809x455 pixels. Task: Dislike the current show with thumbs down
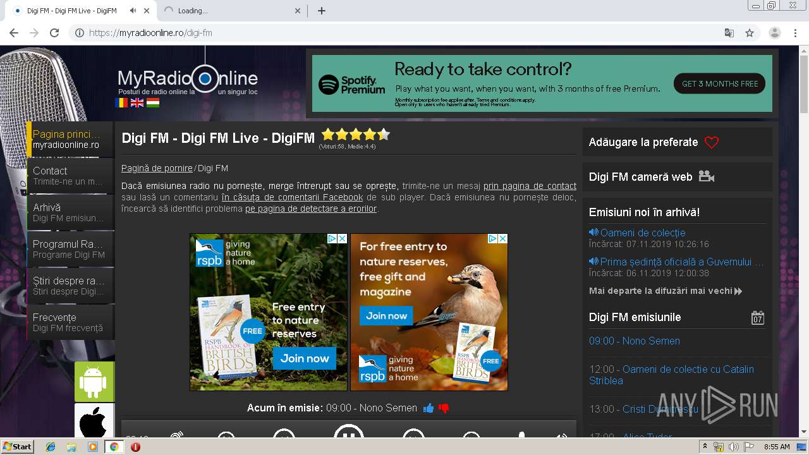click(444, 408)
